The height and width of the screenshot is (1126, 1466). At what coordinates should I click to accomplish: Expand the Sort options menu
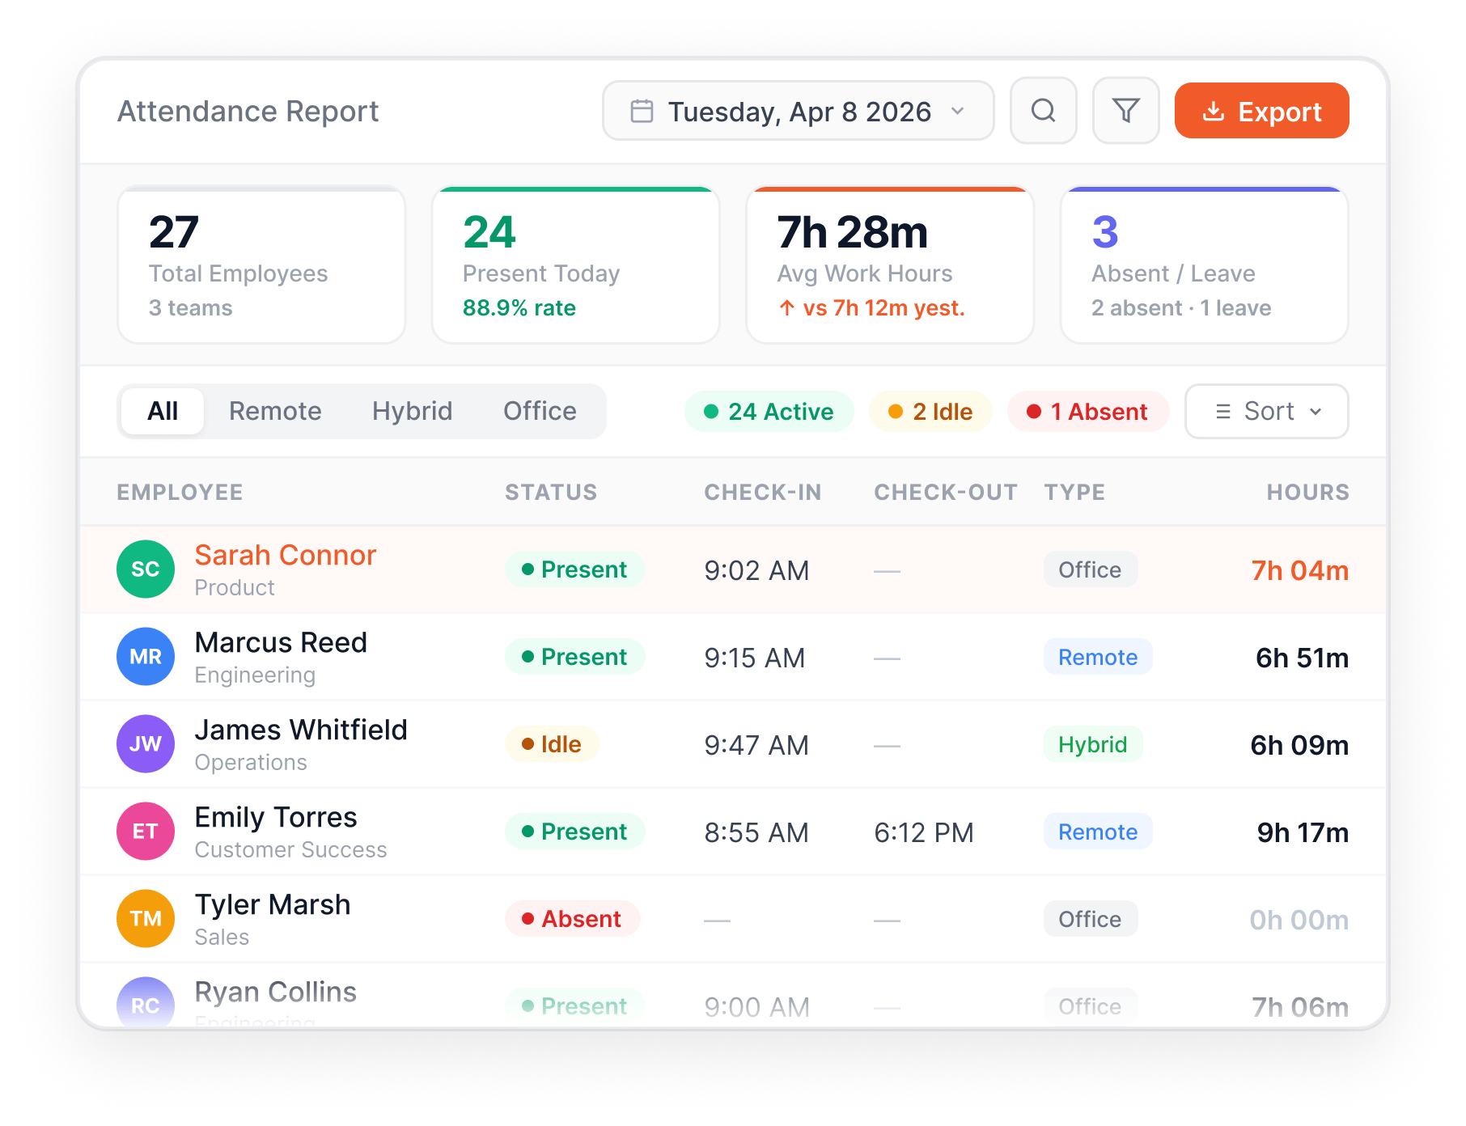1265,411
